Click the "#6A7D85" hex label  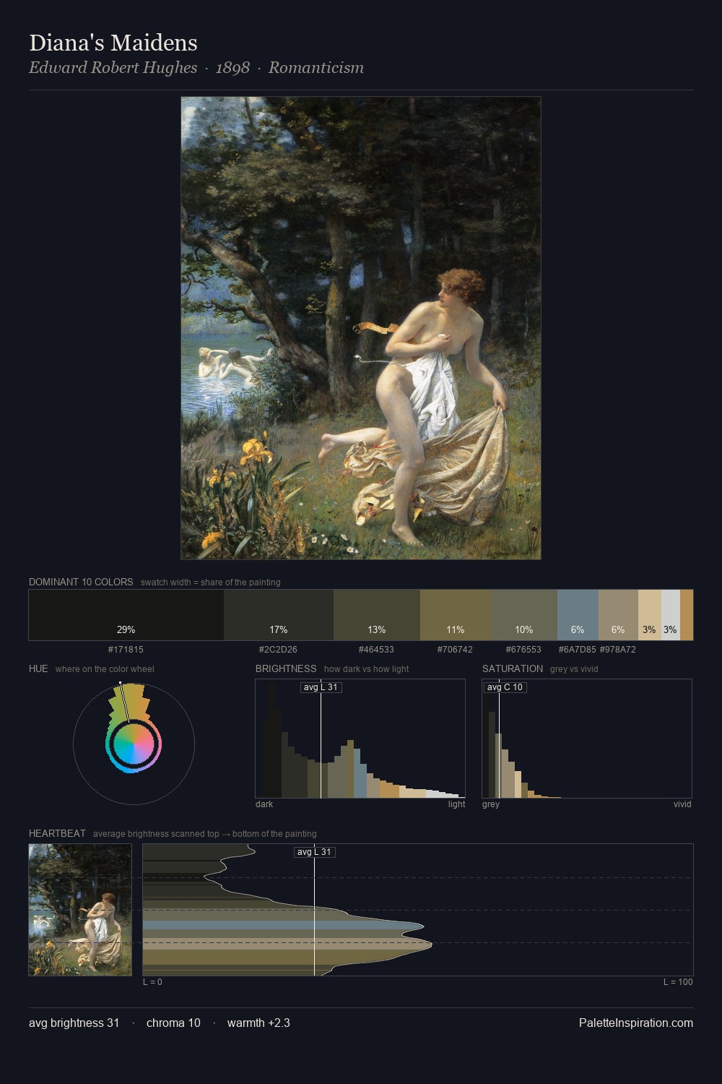pos(577,650)
